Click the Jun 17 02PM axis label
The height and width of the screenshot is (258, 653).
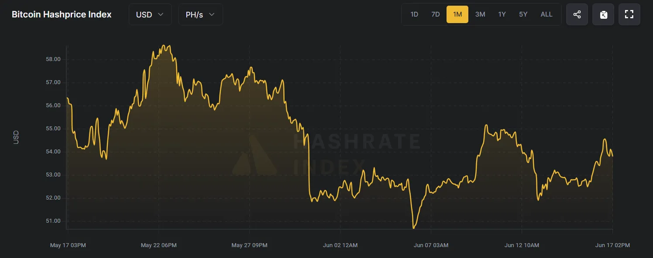pos(612,245)
